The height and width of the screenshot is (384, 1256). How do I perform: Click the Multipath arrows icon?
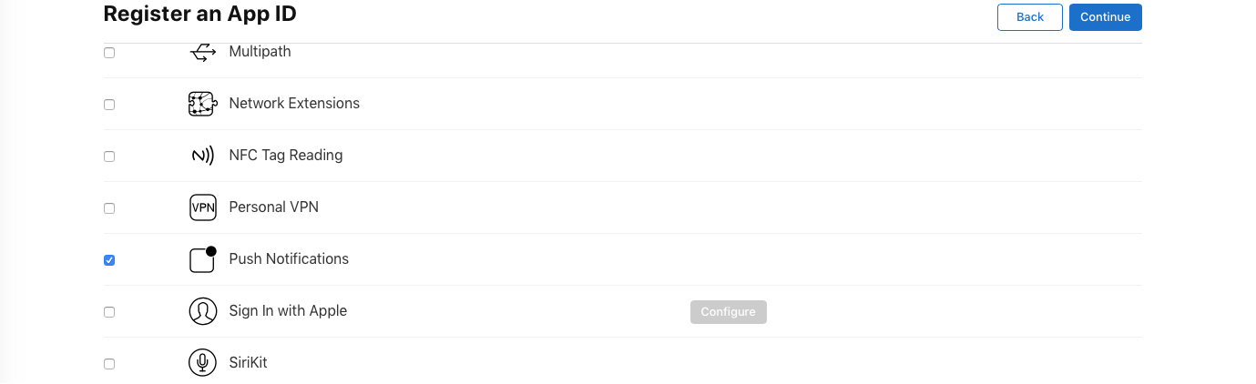pos(202,53)
